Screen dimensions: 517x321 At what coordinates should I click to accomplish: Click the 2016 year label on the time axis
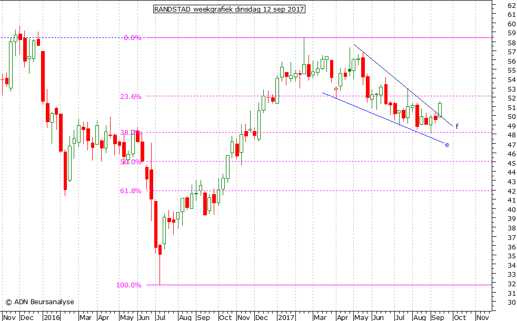pyautogui.click(x=52, y=317)
